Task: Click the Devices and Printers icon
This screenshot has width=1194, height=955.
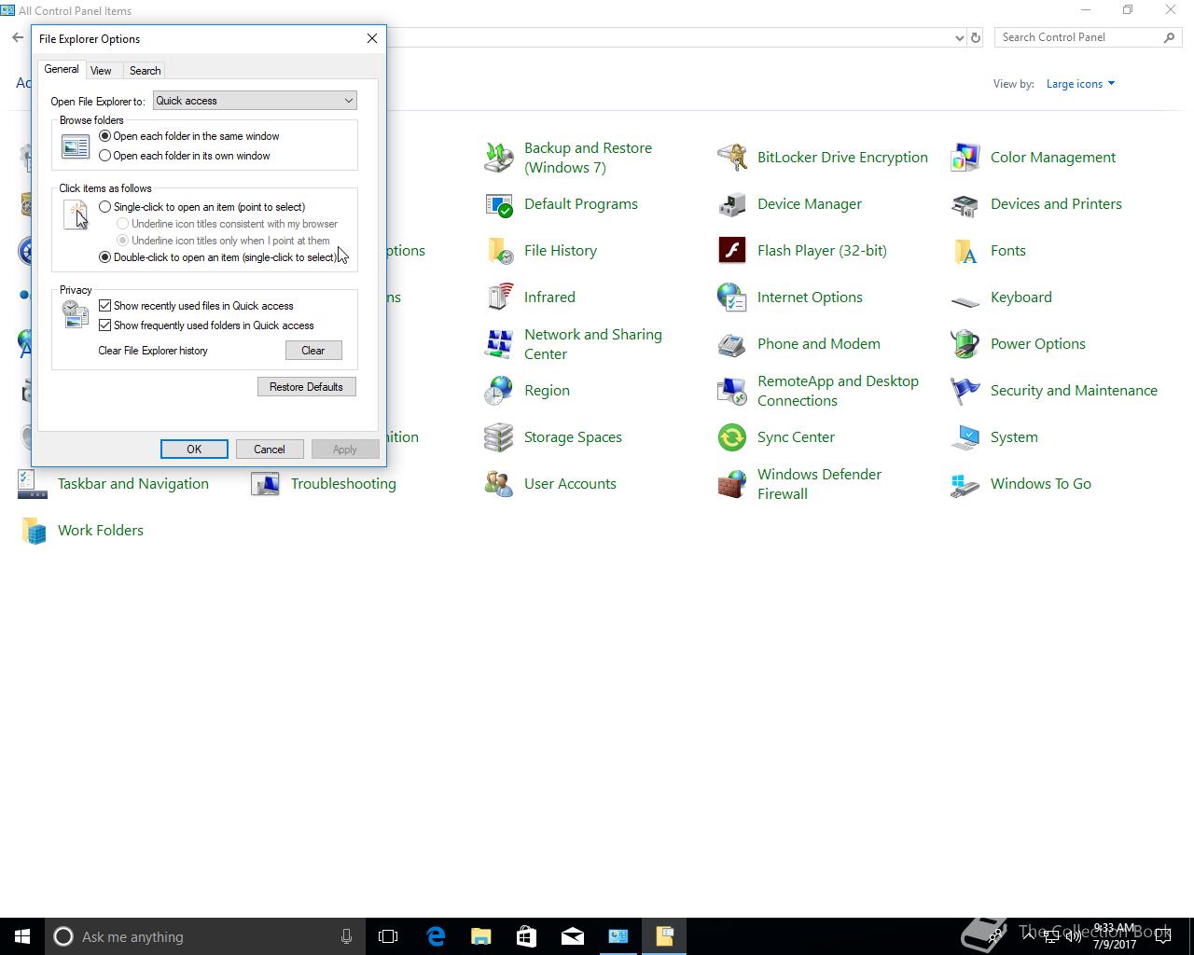Action: [x=965, y=204]
